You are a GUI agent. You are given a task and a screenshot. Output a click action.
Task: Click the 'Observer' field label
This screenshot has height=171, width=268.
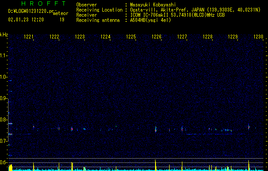pos(86,5)
